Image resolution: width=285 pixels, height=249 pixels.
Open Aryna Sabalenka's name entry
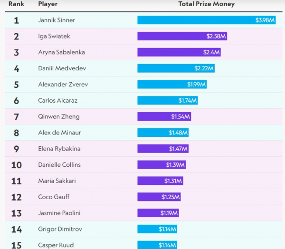click(x=61, y=52)
